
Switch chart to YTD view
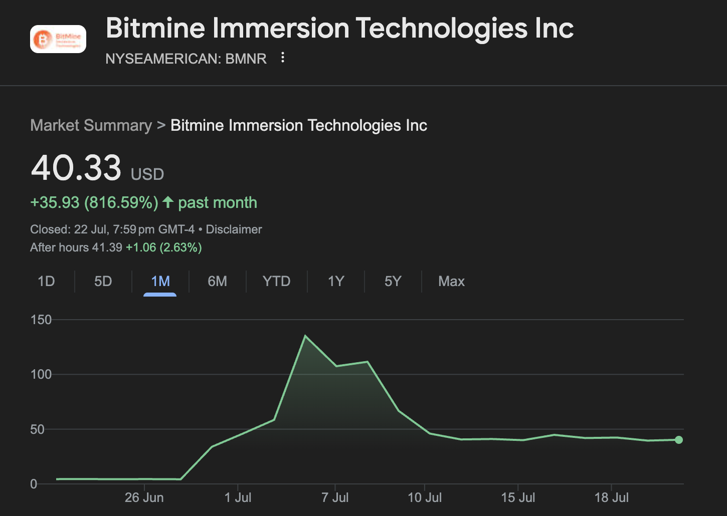[x=276, y=282]
